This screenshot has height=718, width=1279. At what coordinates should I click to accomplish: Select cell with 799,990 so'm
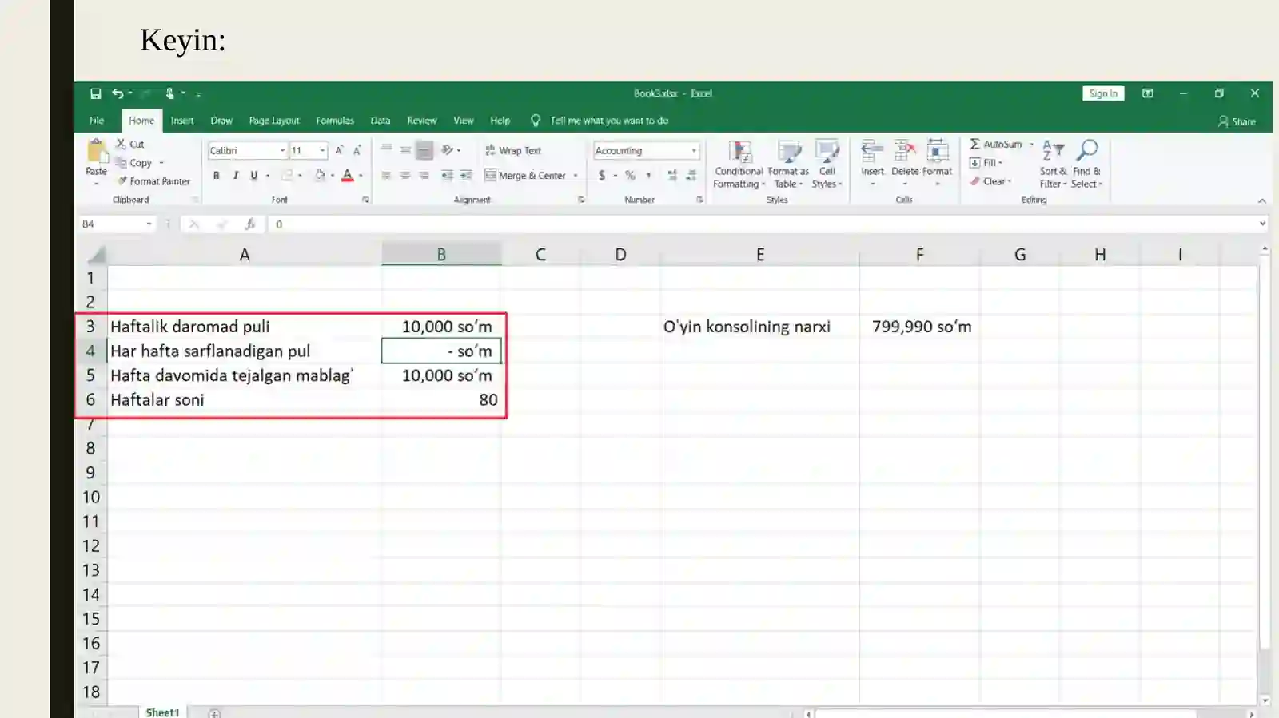(x=919, y=327)
